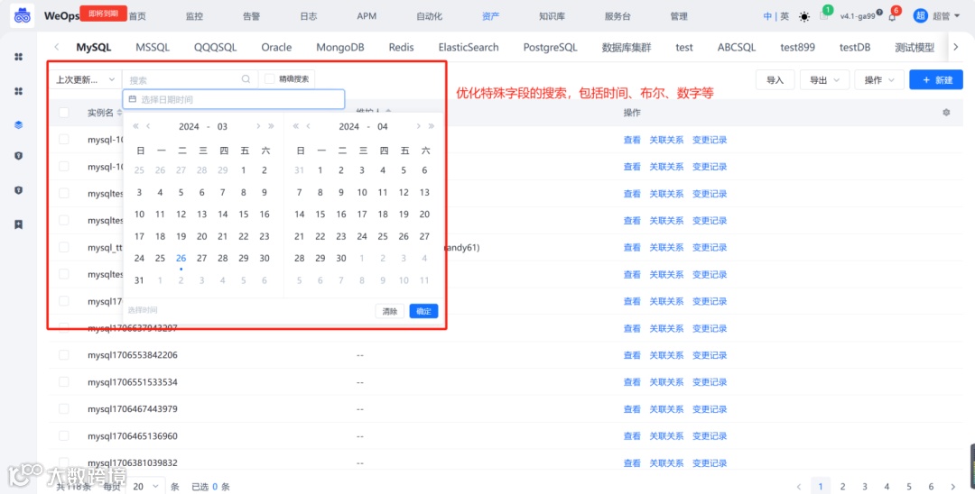Image resolution: width=975 pixels, height=494 pixels.
Task: Click the search magnifier icon
Action: pyautogui.click(x=246, y=79)
